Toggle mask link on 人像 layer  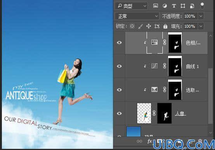point(154,113)
